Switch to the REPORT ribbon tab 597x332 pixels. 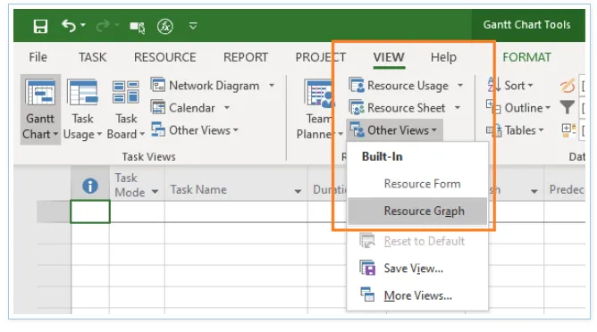(x=246, y=57)
